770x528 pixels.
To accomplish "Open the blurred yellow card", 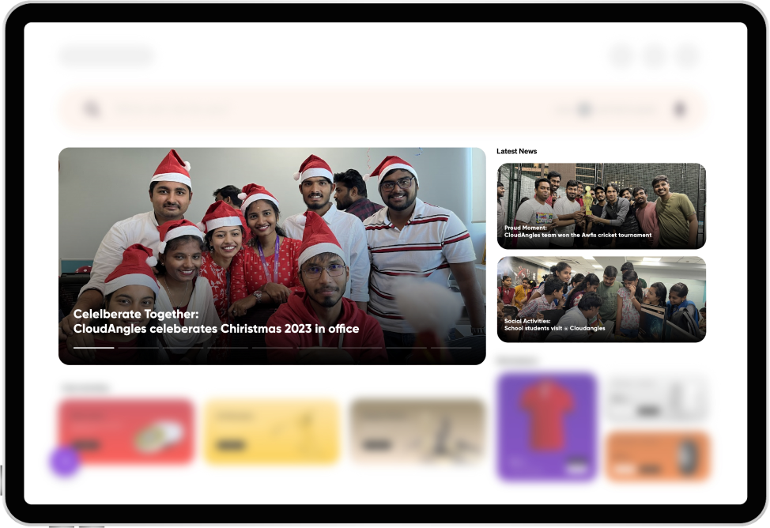I will click(x=272, y=432).
